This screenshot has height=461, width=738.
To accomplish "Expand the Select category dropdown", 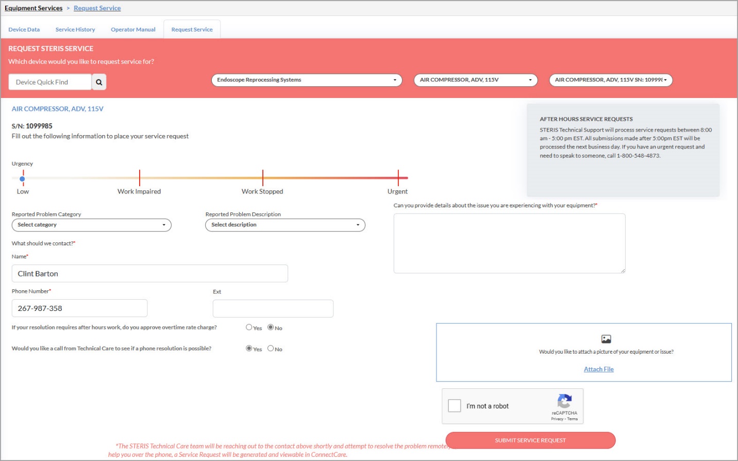I will click(91, 225).
